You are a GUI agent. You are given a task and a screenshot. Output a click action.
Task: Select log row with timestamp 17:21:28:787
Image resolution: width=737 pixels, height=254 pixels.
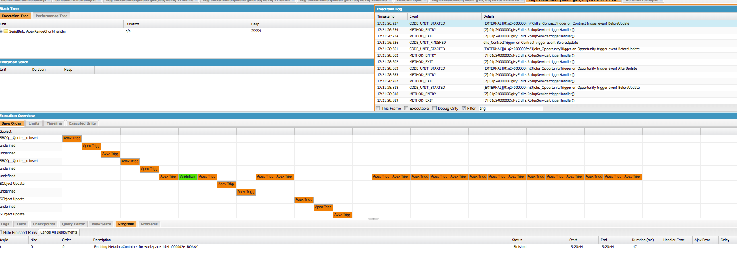[x=556, y=81]
